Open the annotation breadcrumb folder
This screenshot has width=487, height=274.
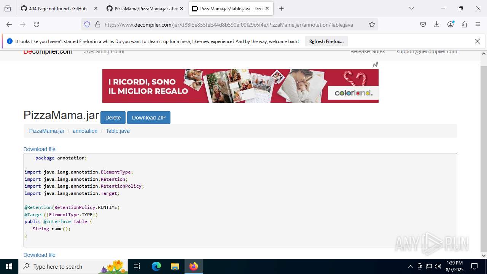(85, 131)
